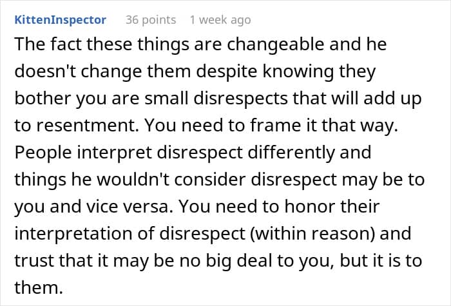The image size is (451, 306).
Task: Click the final word 'them.'
Action: click(x=39, y=287)
